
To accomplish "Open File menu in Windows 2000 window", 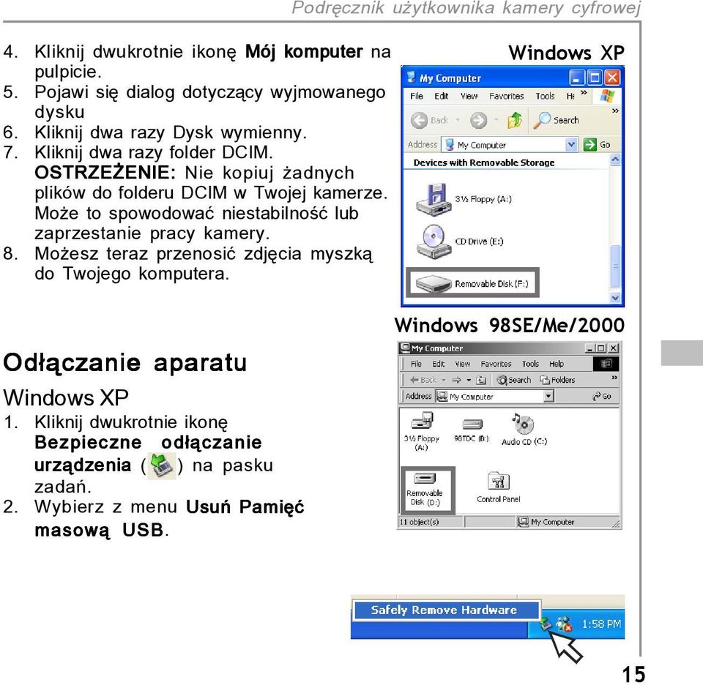I will pyautogui.click(x=416, y=364).
